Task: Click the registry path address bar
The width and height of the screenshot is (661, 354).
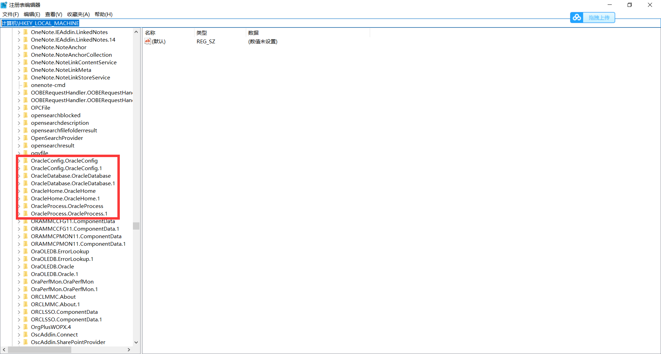Action: (x=330, y=23)
